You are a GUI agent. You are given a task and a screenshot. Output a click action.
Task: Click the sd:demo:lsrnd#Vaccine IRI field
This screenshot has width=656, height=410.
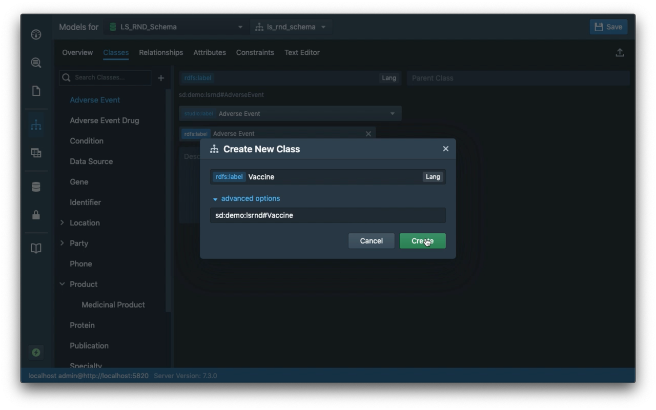click(327, 215)
